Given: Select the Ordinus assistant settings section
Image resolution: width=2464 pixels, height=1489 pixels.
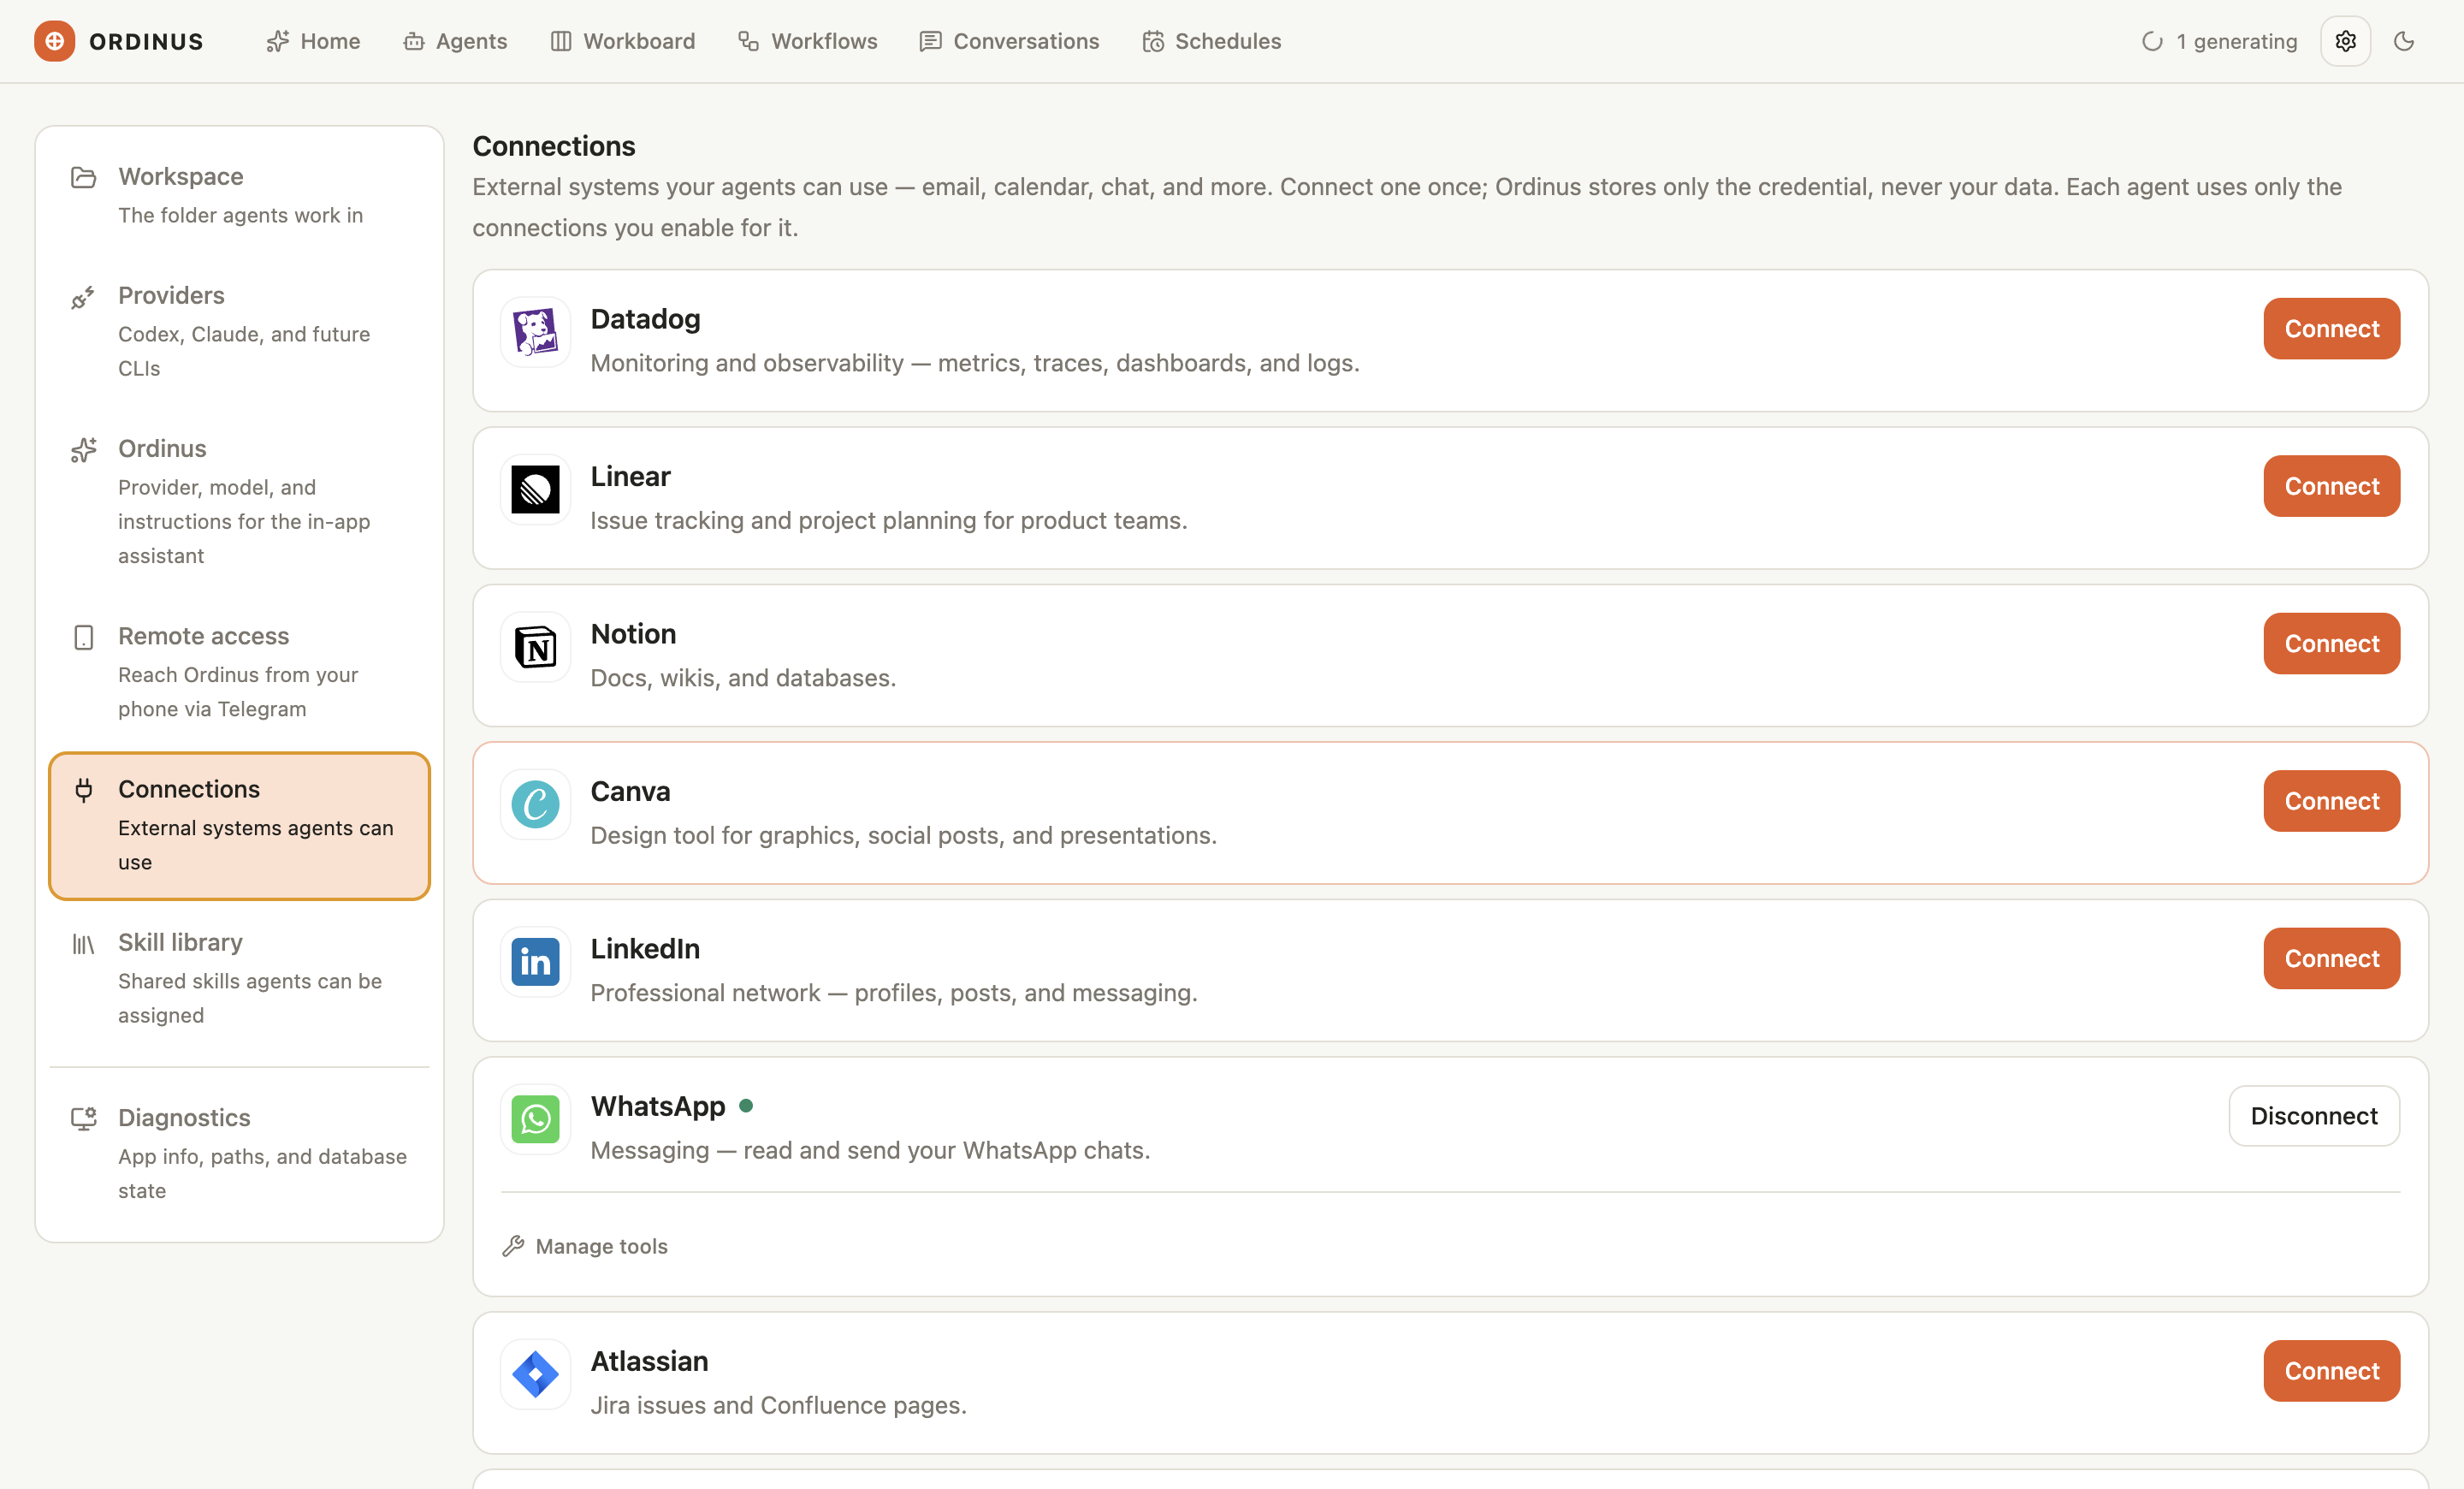Looking at the screenshot, I should (240, 501).
